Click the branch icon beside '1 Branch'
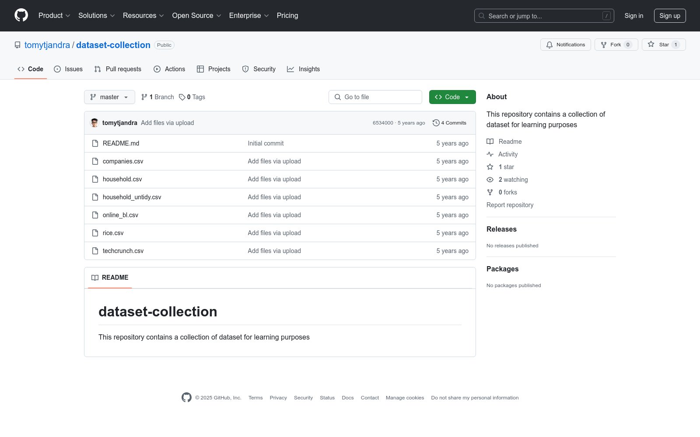This screenshot has height=437, width=700. pos(144,97)
